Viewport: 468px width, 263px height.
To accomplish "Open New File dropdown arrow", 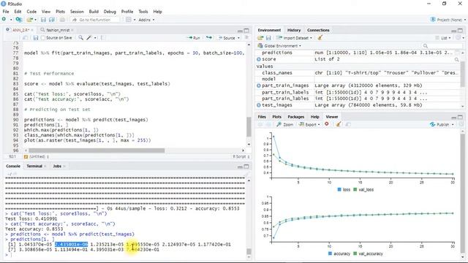I will click(x=11, y=20).
